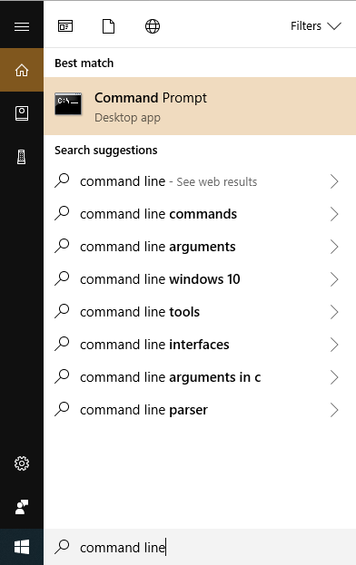
Task: Select the Home icon in sidebar
Action: 22,70
